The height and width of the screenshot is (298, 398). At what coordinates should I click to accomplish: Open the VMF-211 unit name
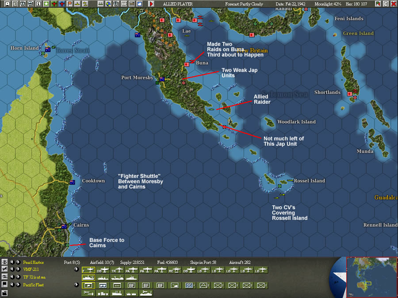tap(31, 269)
